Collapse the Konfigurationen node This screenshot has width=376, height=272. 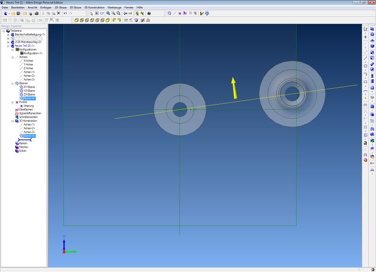13,50
